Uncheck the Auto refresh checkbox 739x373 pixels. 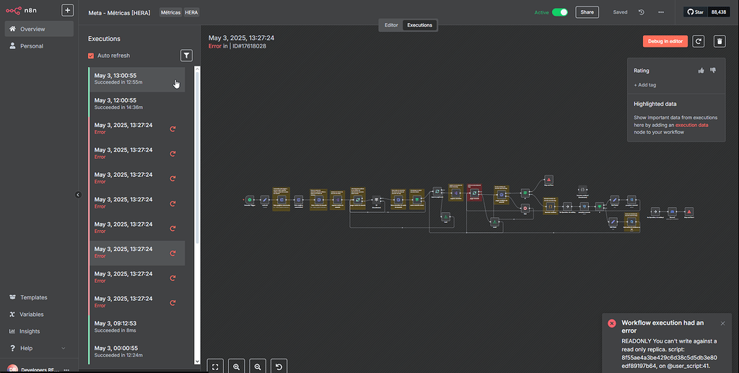[91, 56]
